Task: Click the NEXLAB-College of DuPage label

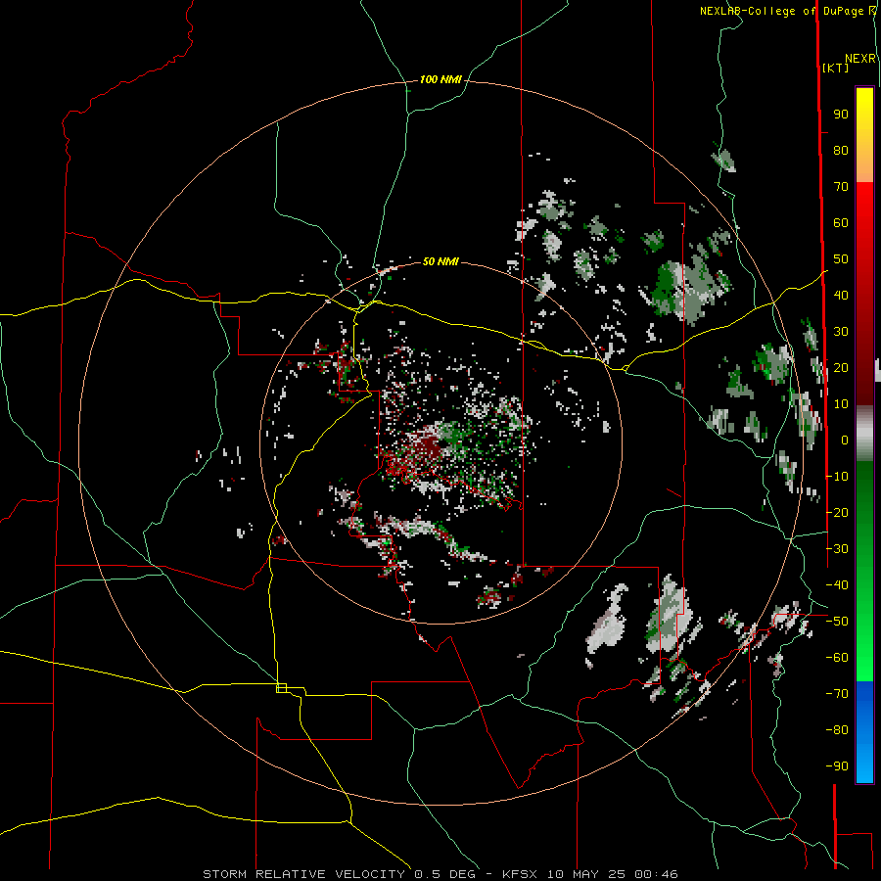Action: pos(781,11)
